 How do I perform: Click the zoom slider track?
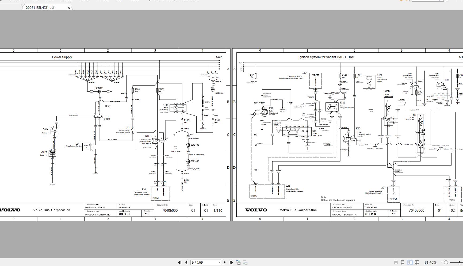tap(456, 263)
